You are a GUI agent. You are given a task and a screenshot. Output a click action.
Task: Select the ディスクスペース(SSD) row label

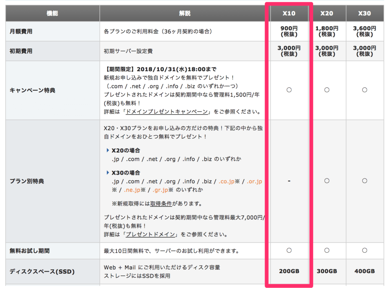[42, 272]
